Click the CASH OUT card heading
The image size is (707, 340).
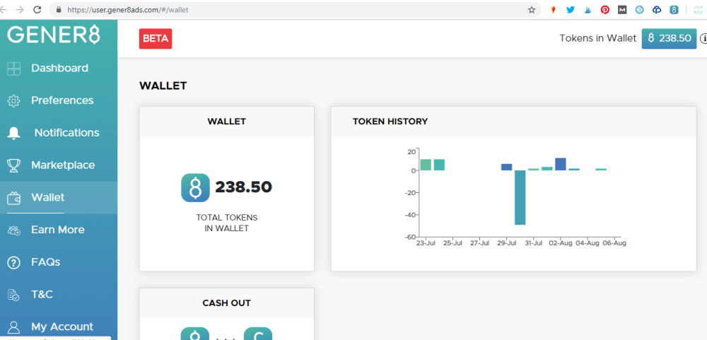tap(226, 303)
